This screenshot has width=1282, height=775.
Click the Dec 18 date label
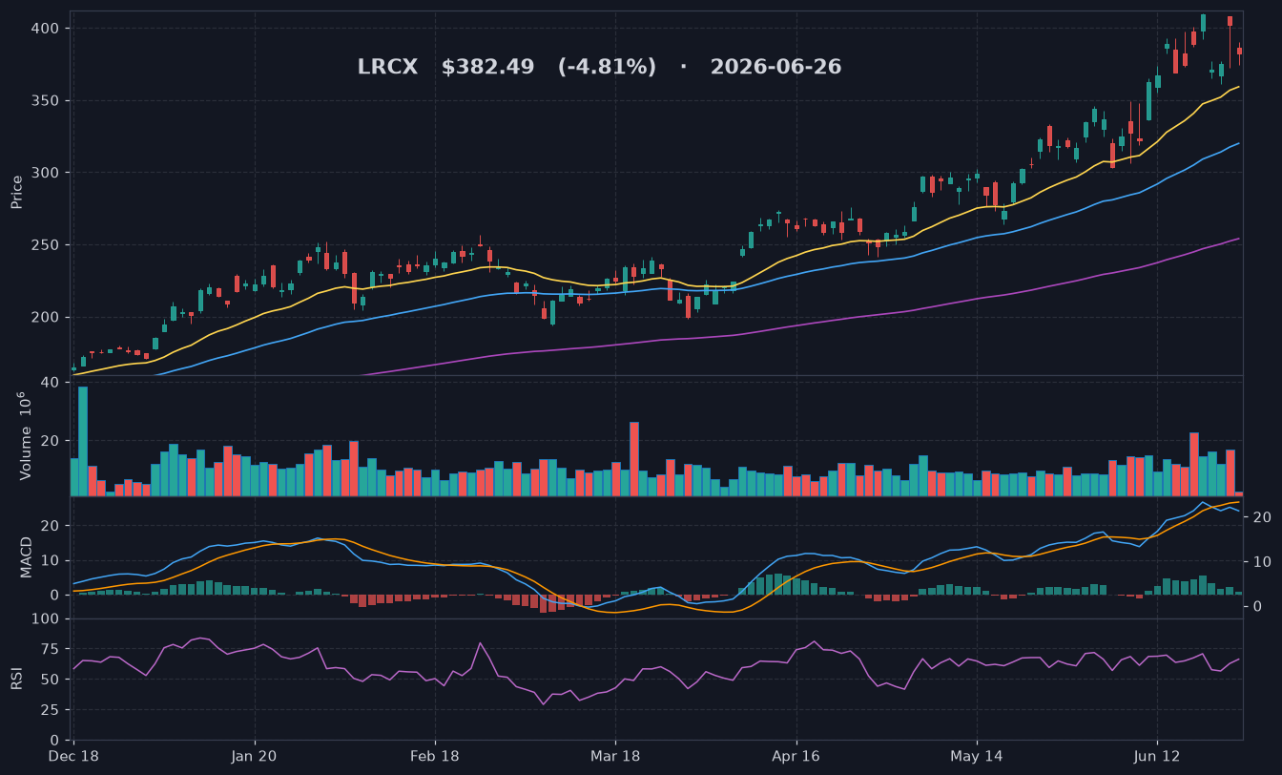click(74, 756)
